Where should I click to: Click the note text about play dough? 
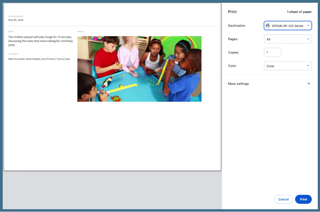40,41
